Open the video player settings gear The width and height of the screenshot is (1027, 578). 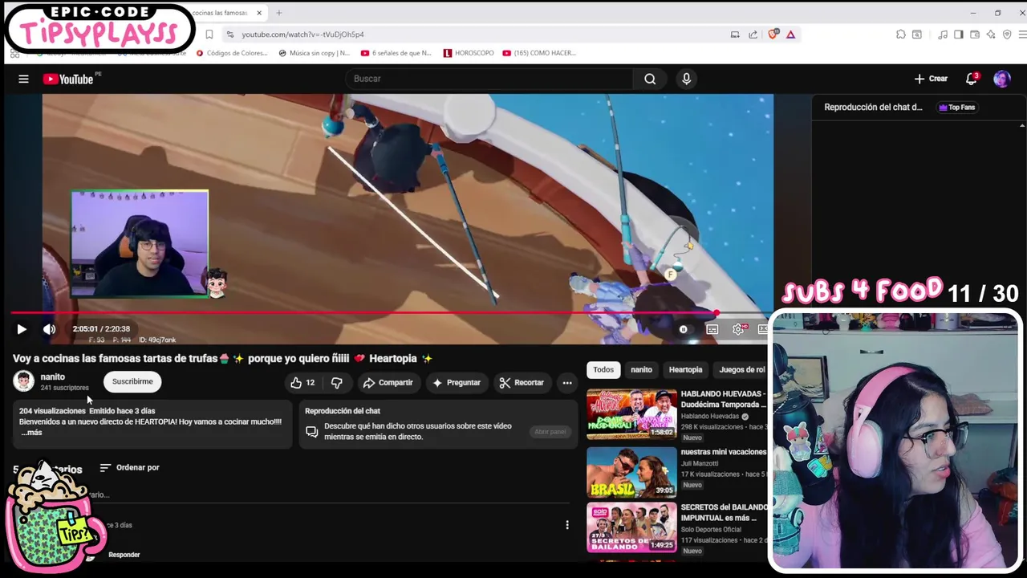(x=738, y=329)
